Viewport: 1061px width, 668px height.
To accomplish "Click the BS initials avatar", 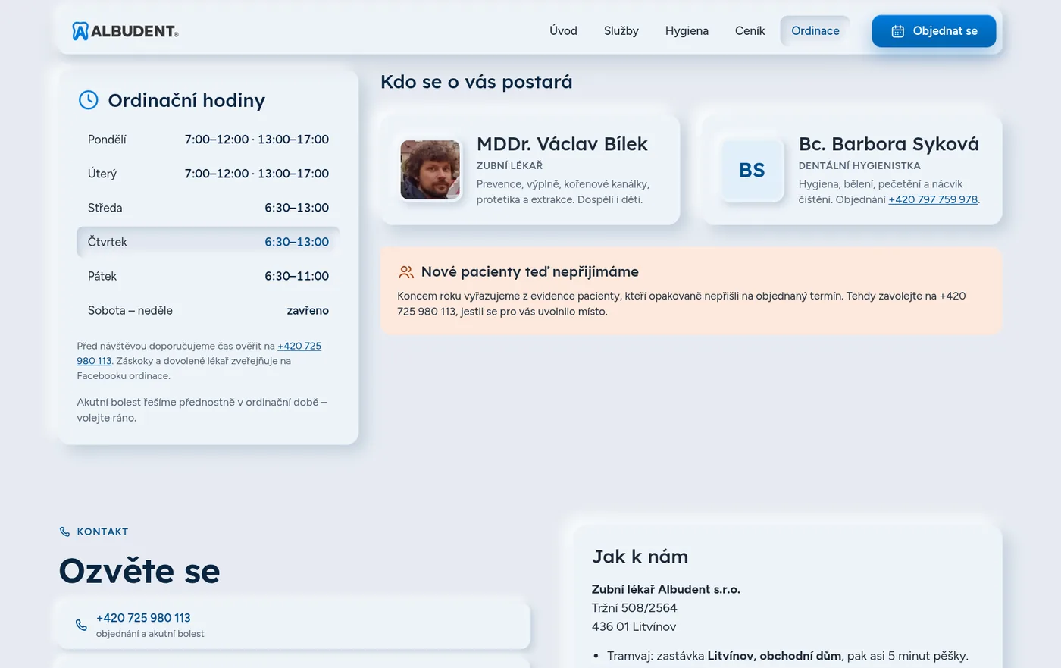I will [x=752, y=170].
